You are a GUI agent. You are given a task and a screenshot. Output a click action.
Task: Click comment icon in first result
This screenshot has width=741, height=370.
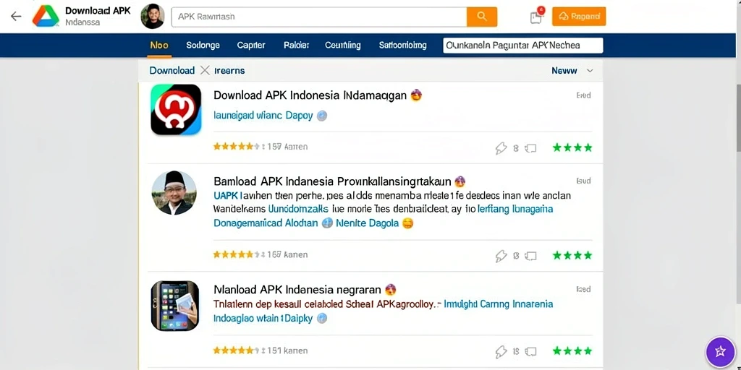click(x=530, y=148)
